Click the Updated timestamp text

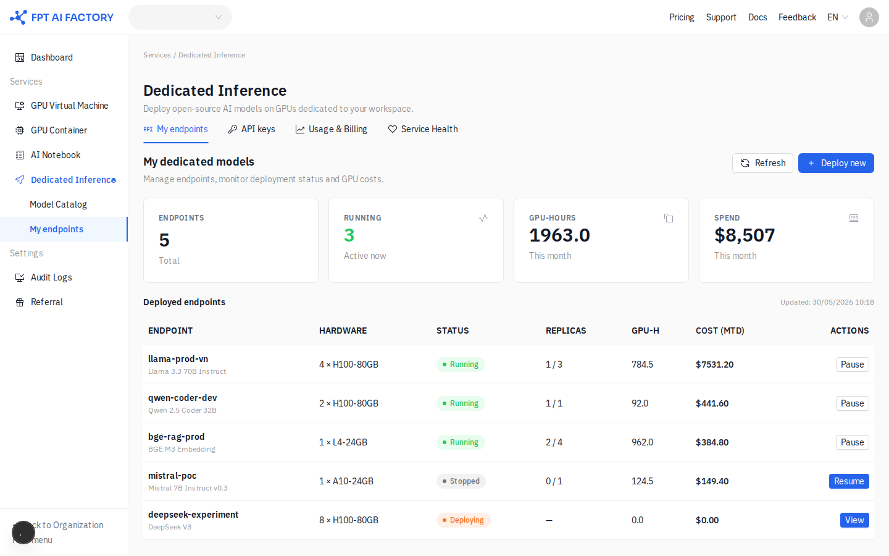point(827,302)
